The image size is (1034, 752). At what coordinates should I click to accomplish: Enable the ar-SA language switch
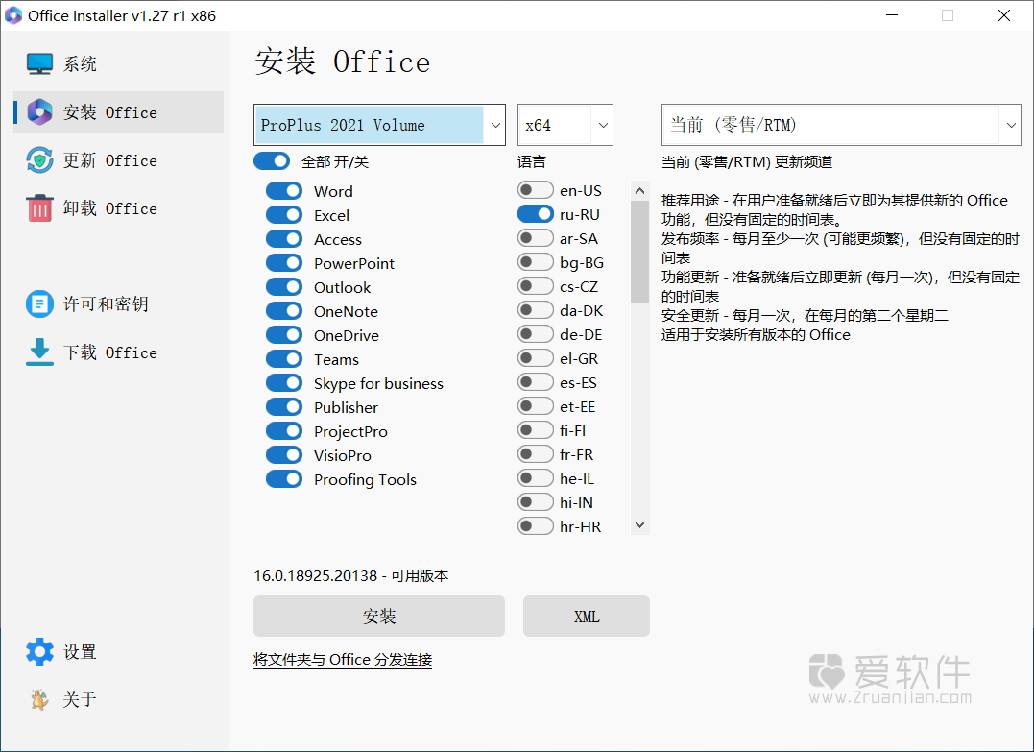(536, 238)
